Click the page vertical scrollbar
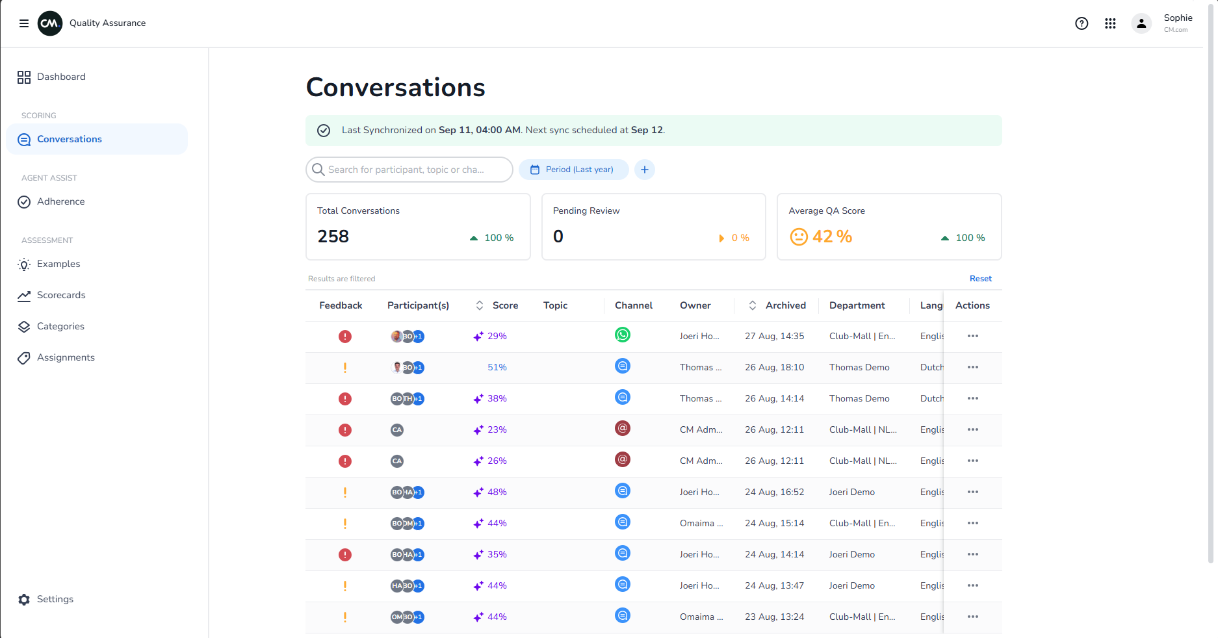 click(1210, 283)
